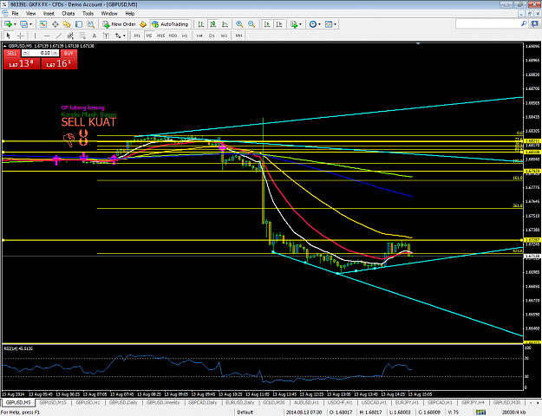Viewport: 542px width, 416px height.
Task: Open the View menu
Action: tap(30, 14)
